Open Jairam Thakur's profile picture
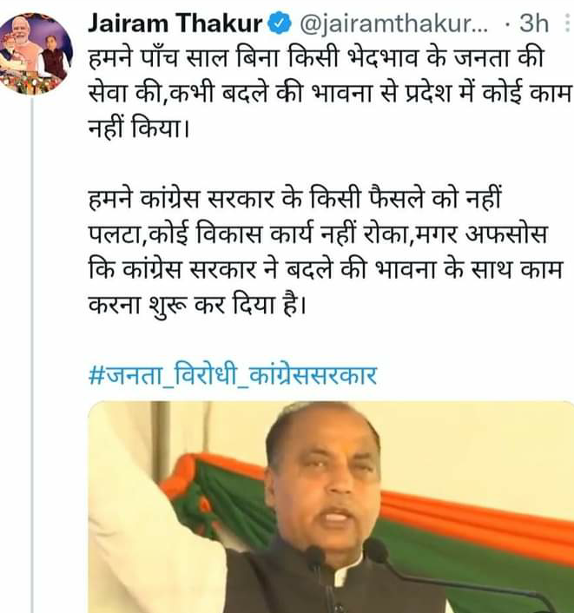The height and width of the screenshot is (613, 574). click(34, 54)
